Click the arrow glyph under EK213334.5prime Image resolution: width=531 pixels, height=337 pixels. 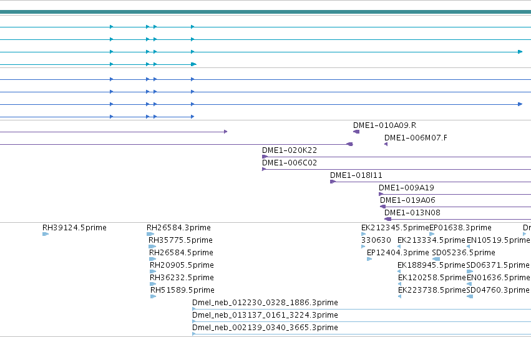pyautogui.click(x=399, y=247)
